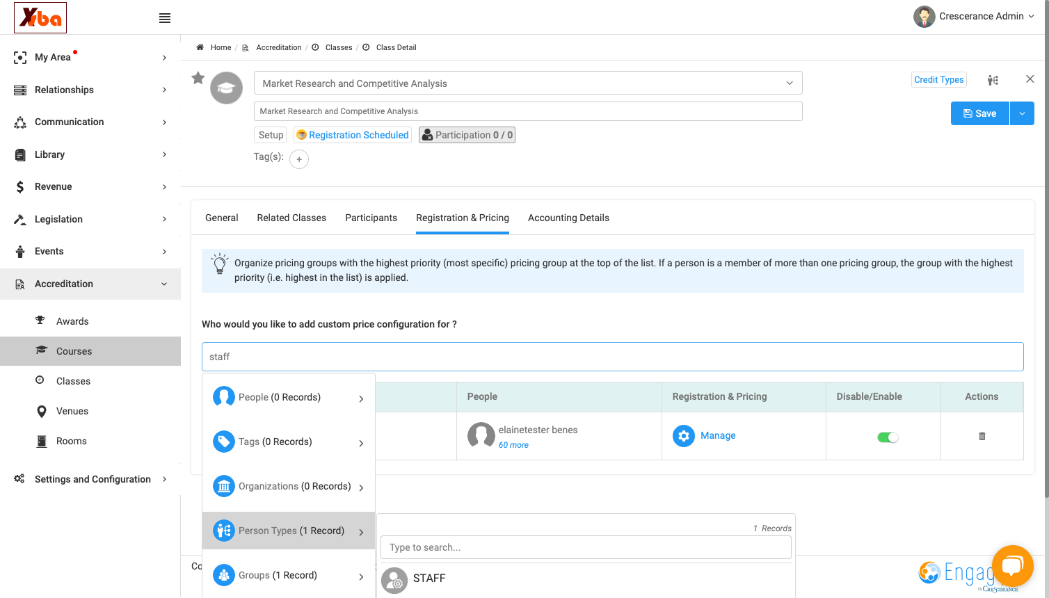Toggle the elainetester benes enable switch
This screenshot has width=1049, height=598.
point(888,437)
